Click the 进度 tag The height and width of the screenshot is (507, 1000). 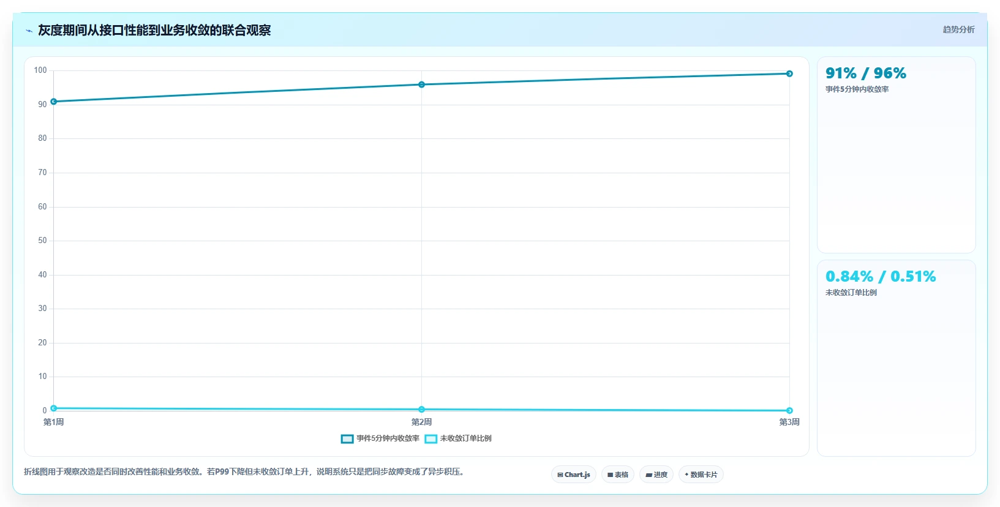656,475
